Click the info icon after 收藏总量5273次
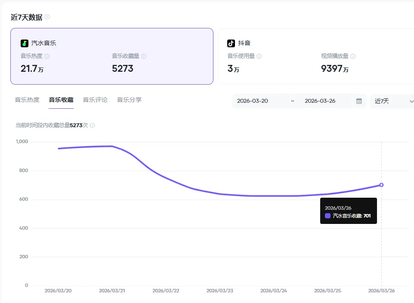The image size is (414, 303). [x=91, y=125]
